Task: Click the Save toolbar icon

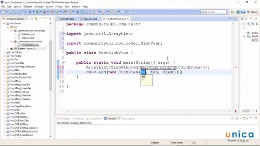Action: point(11,12)
